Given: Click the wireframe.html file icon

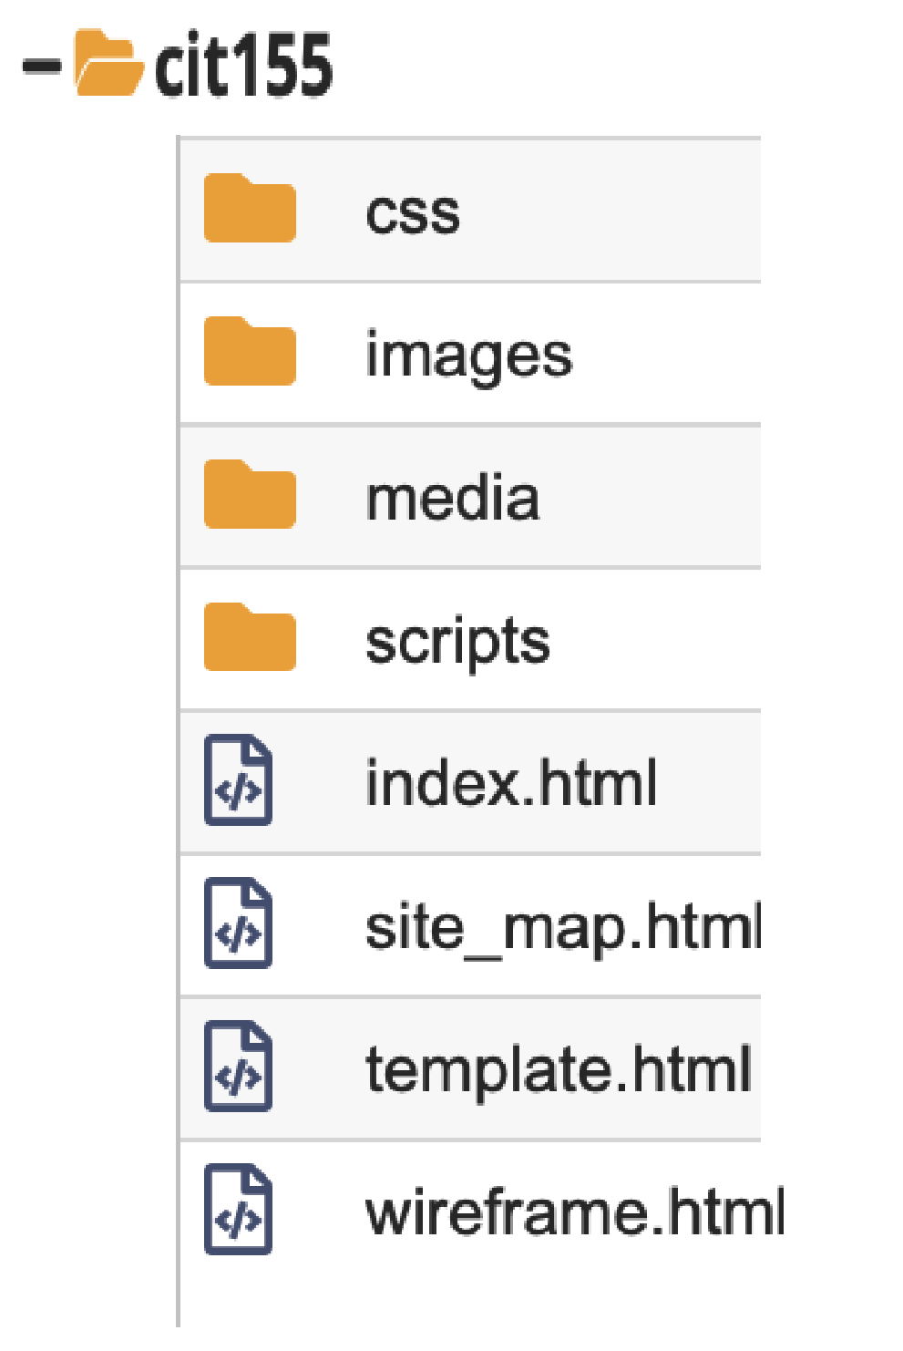Looking at the screenshot, I should (x=239, y=1210).
